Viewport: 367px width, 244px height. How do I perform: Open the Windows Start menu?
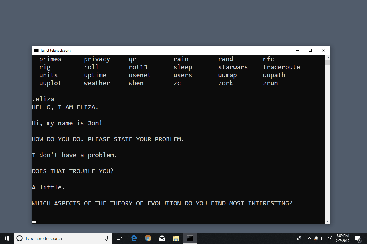click(x=7, y=238)
